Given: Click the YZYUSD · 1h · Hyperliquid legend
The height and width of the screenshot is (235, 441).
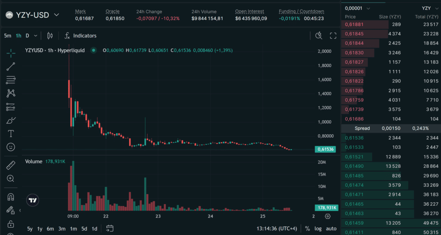Looking at the screenshot, I should [x=55, y=51].
